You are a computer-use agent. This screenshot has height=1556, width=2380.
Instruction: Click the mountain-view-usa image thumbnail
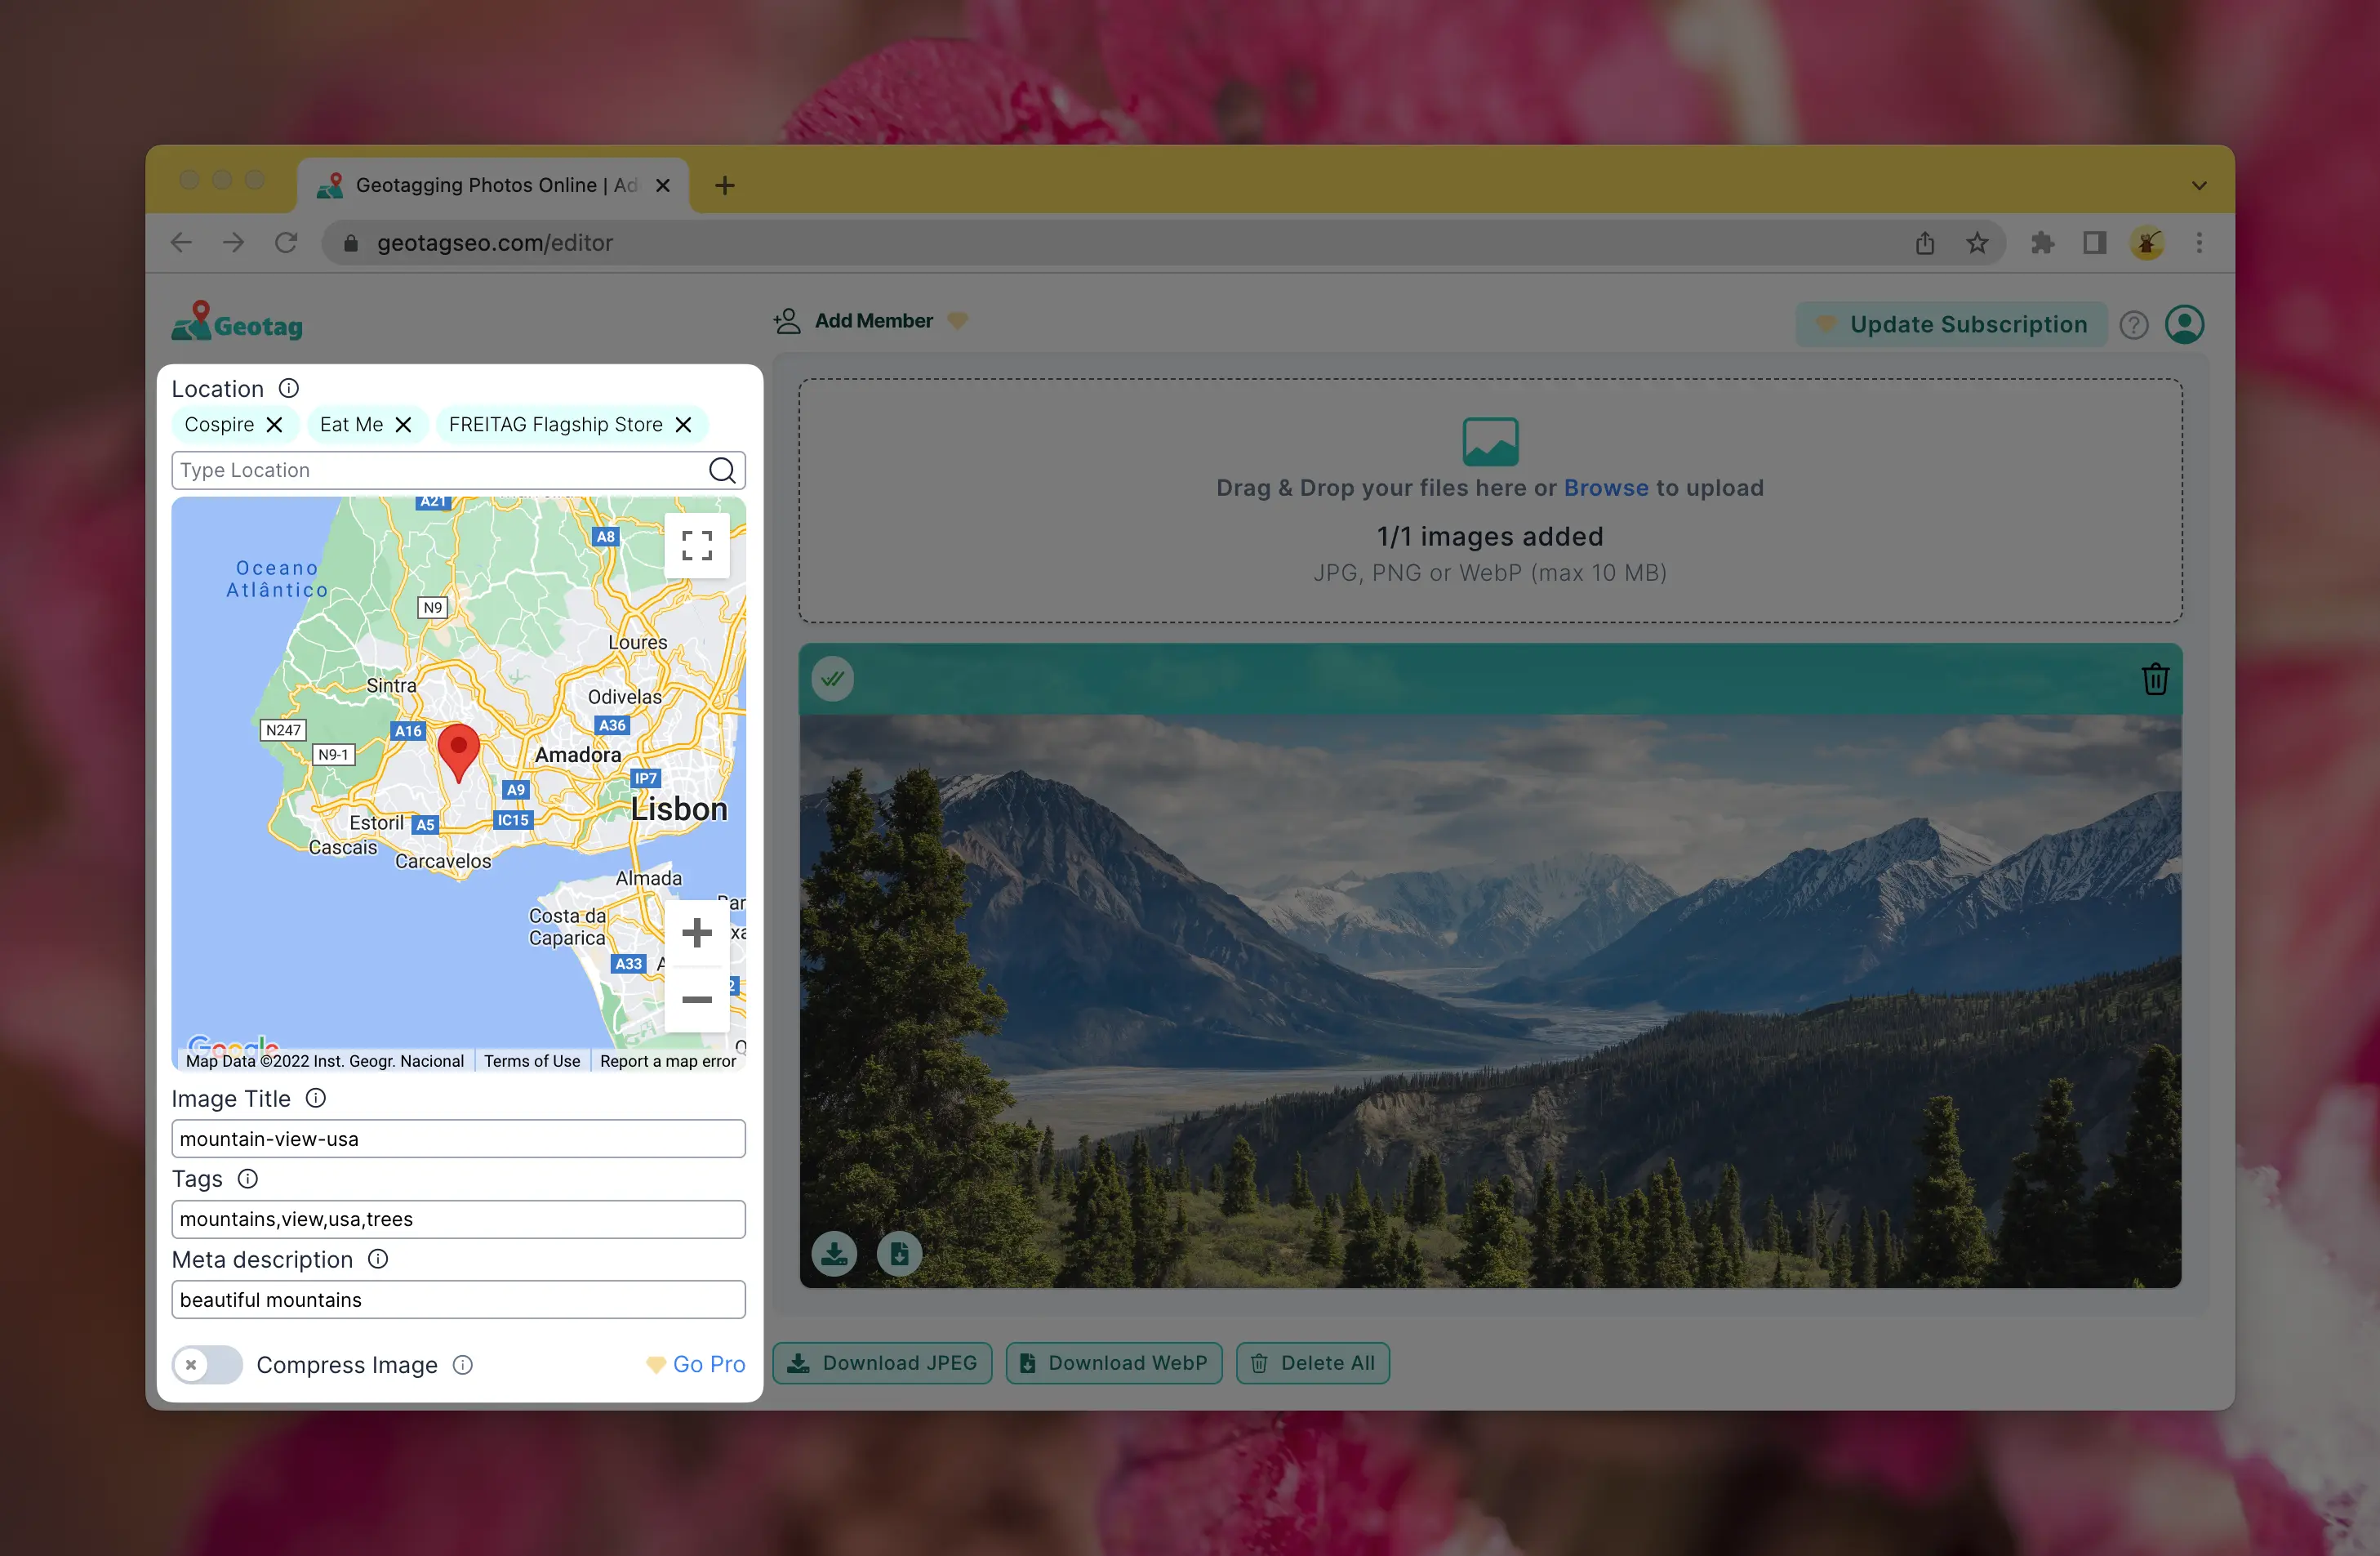pyautogui.click(x=1489, y=965)
